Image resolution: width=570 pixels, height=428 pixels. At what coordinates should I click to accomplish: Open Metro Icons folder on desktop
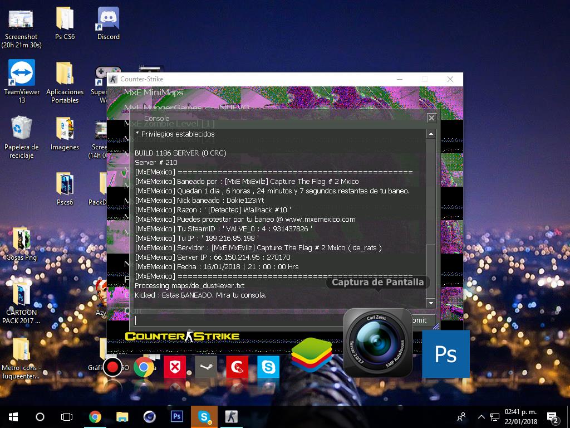pyautogui.click(x=21, y=358)
